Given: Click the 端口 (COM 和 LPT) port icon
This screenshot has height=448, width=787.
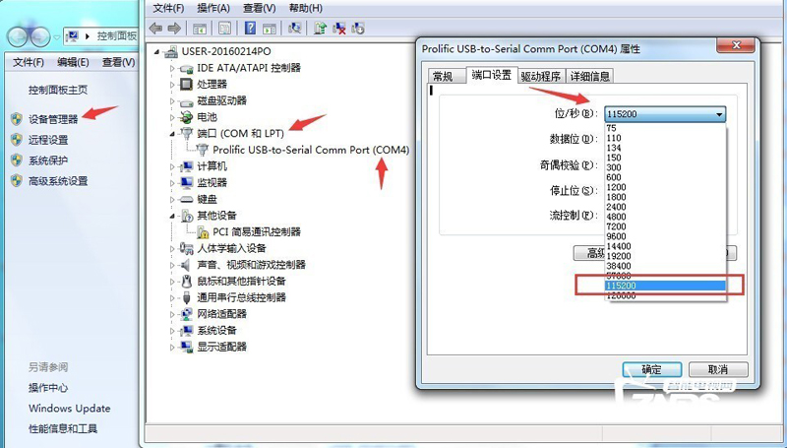Looking at the screenshot, I should tap(186, 133).
